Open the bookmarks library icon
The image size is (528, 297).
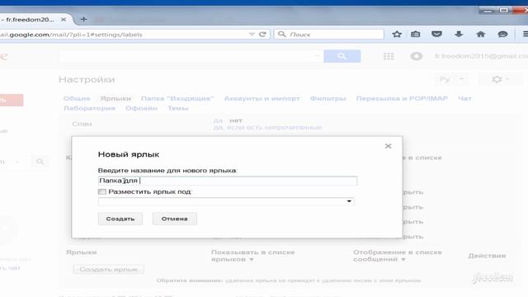point(416,35)
